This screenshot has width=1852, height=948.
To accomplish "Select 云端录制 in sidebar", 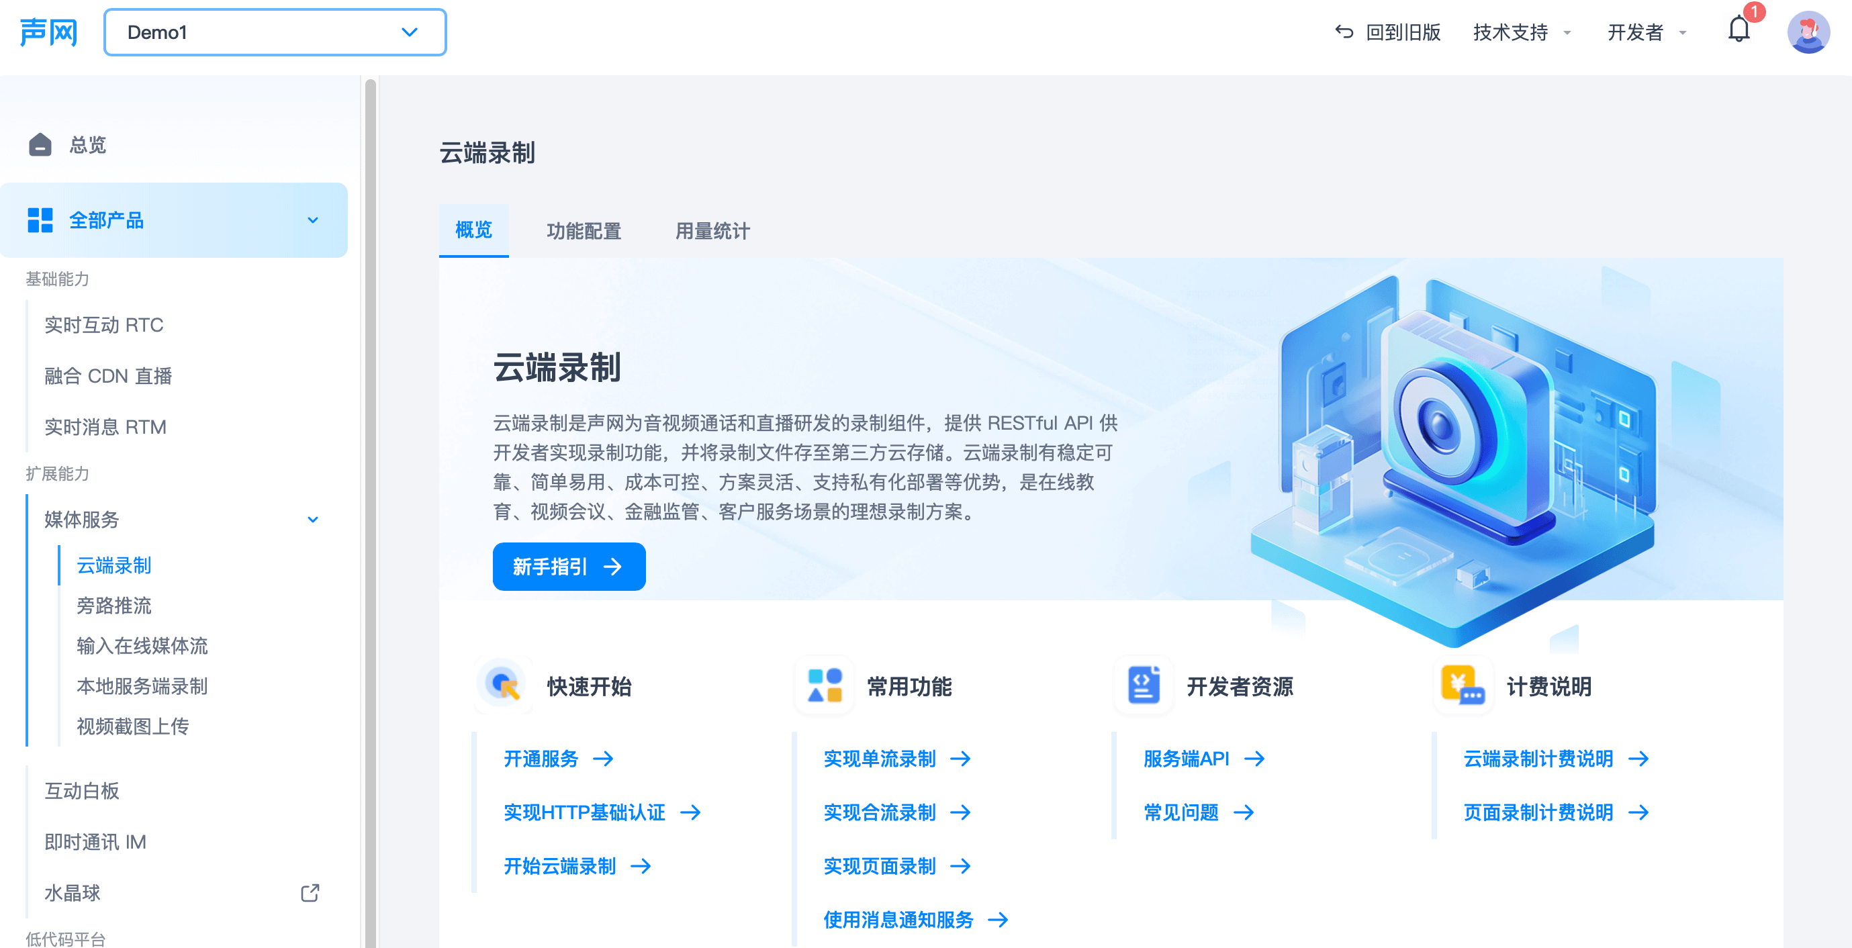I will (113, 565).
